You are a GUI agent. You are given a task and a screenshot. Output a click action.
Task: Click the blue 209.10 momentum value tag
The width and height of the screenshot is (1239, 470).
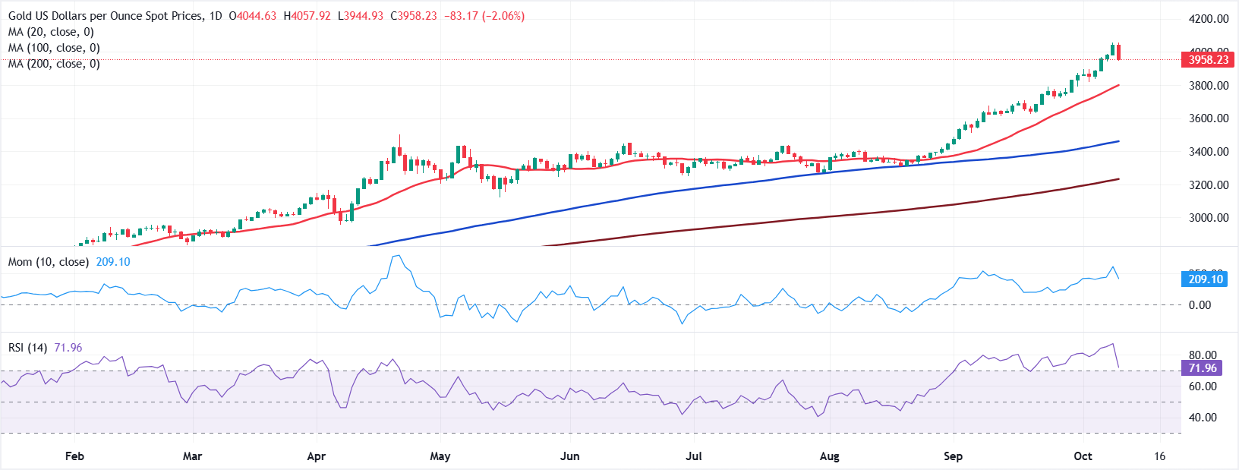[x=1205, y=279]
